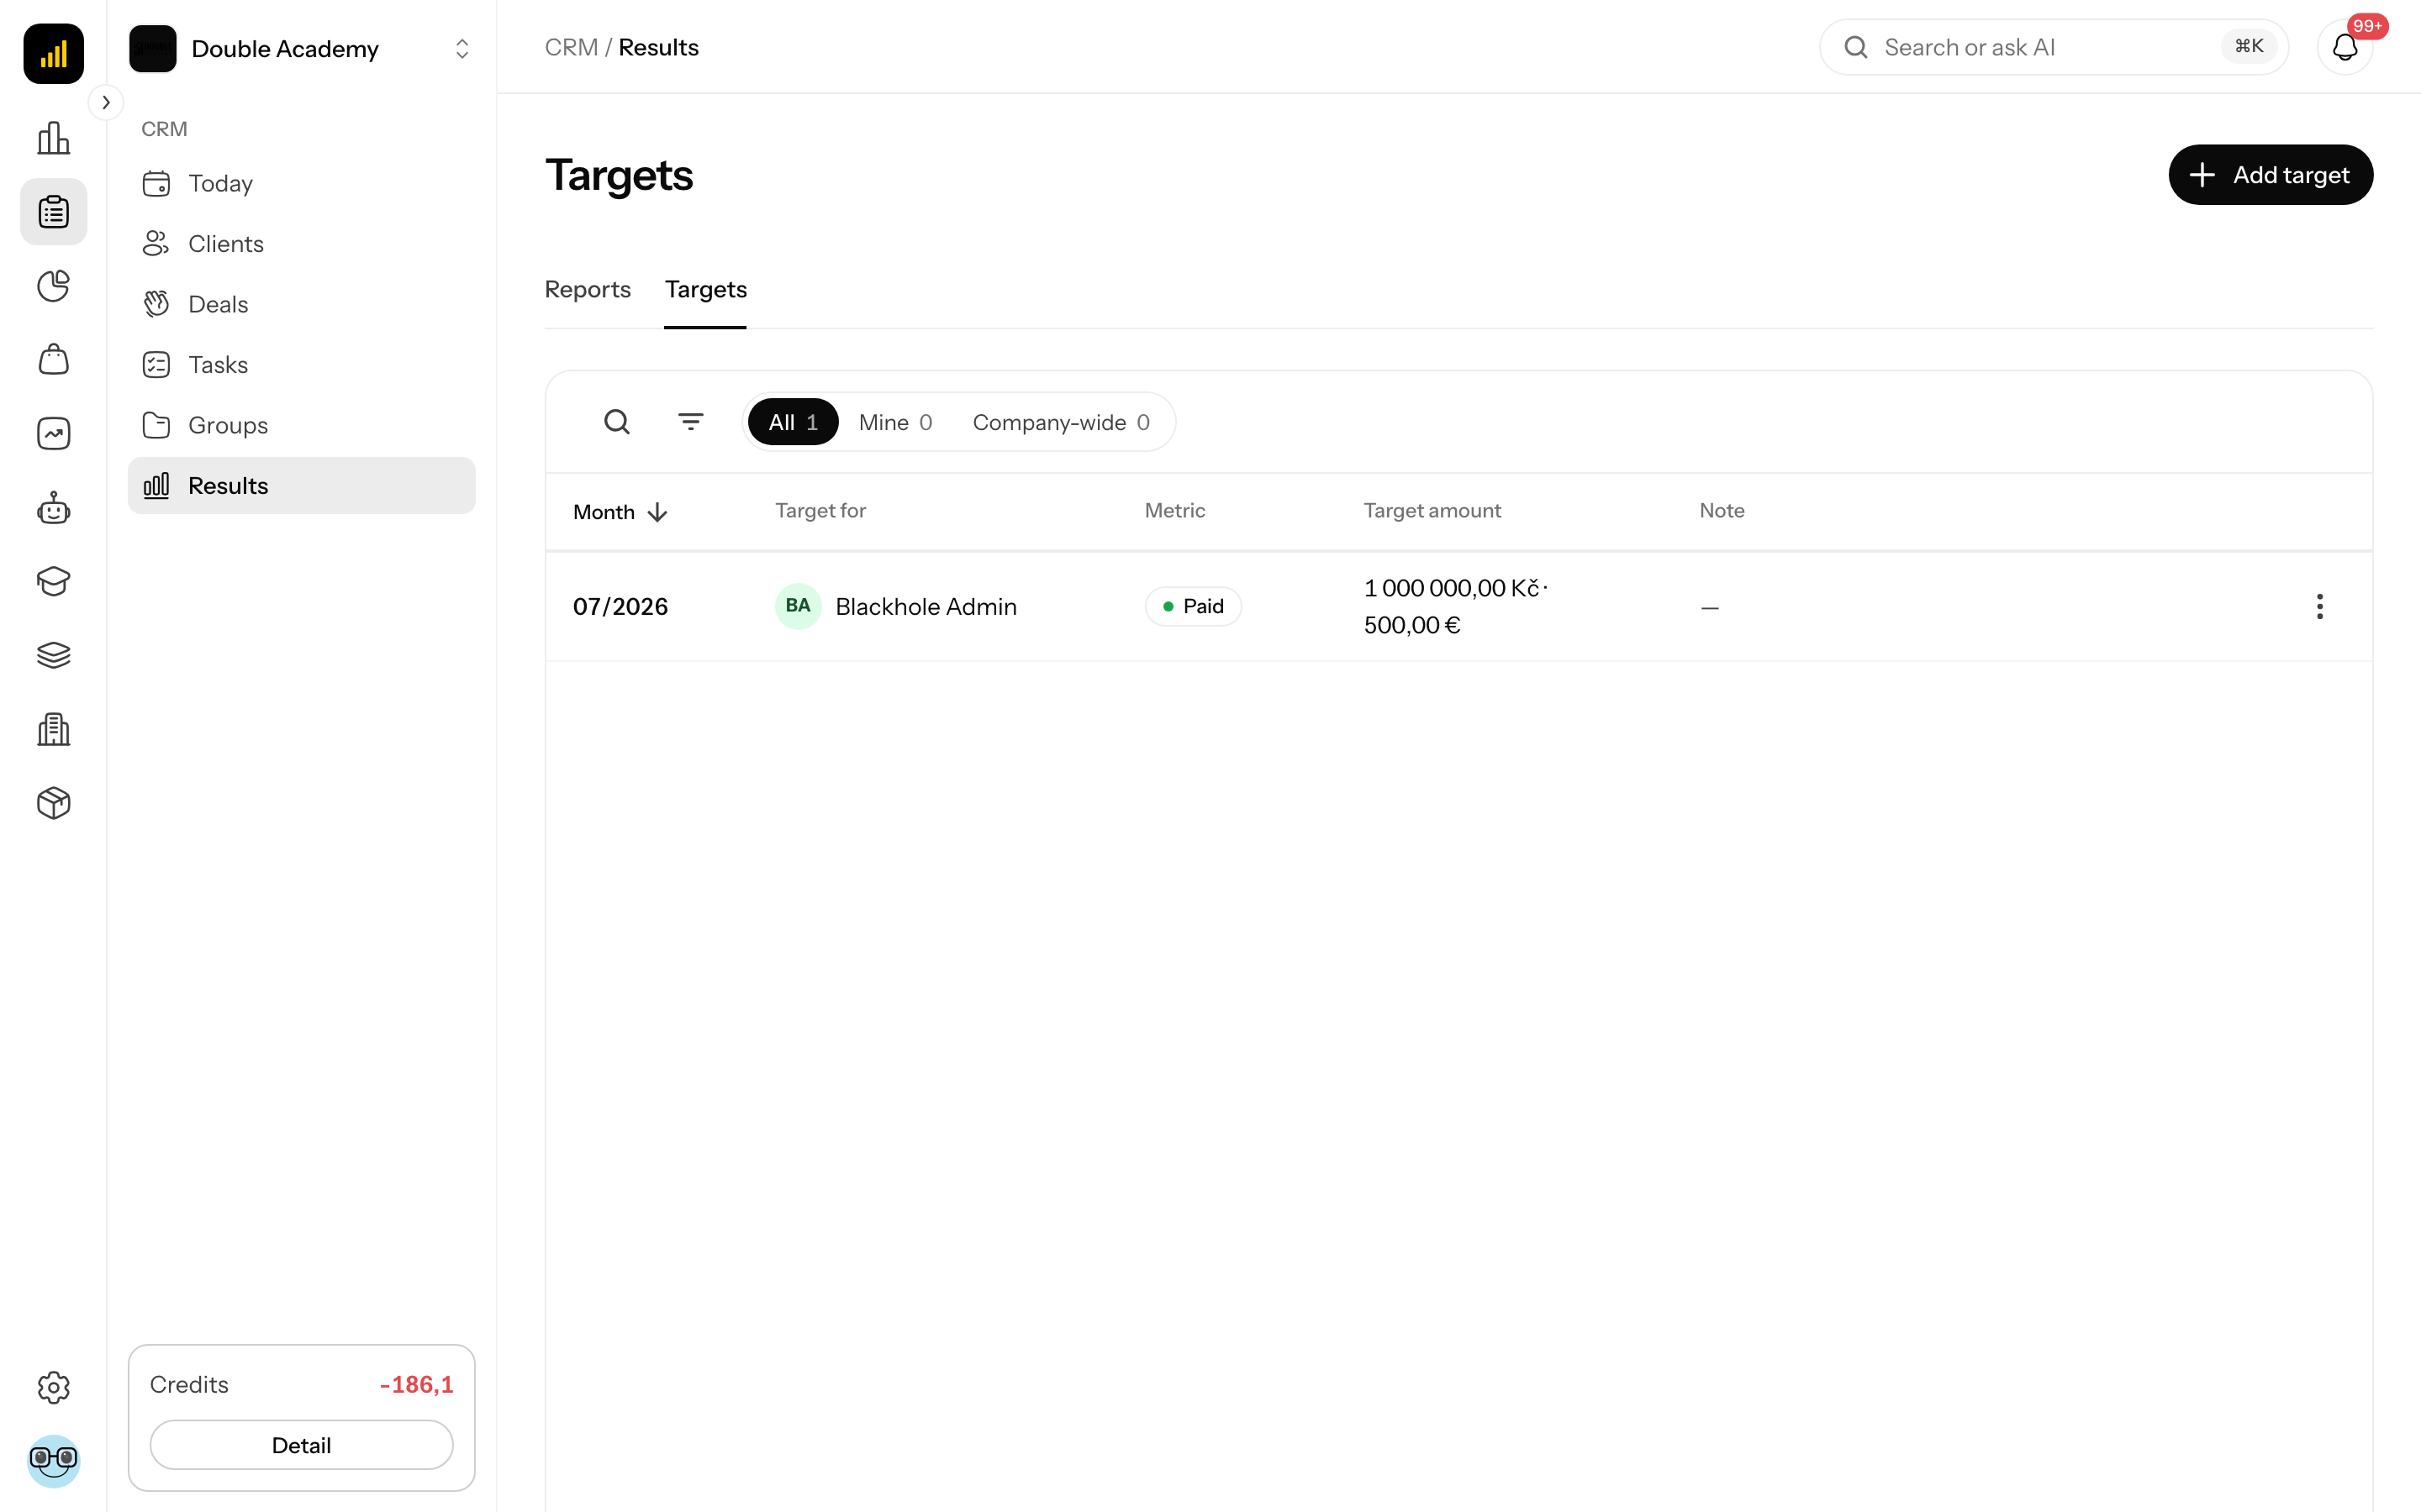The width and height of the screenshot is (2421, 1512).
Task: Click the Add target button
Action: 2270,175
